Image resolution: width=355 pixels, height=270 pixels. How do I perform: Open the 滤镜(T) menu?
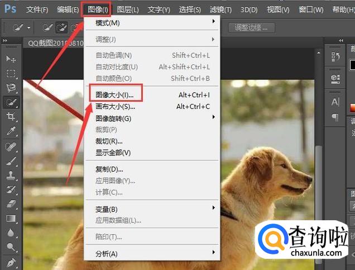tap(220, 10)
